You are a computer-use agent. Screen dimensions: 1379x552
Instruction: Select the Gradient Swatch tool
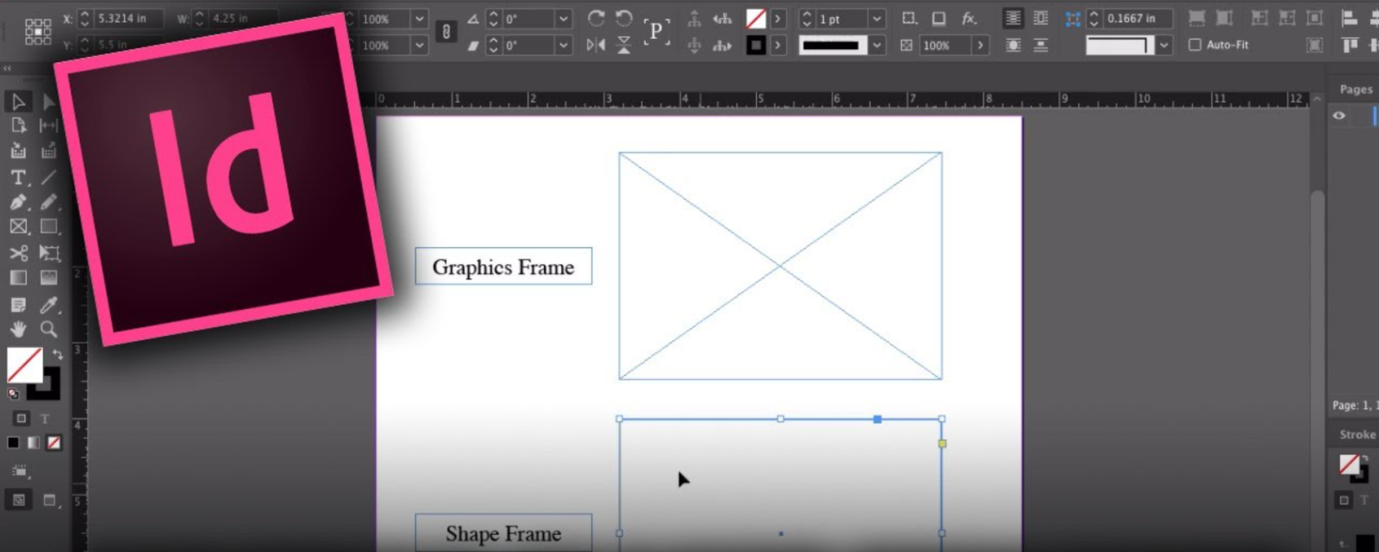18,277
